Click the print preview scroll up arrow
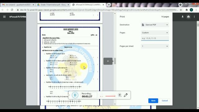The width and height of the screenshot is (199, 112). click(x=115, y=13)
